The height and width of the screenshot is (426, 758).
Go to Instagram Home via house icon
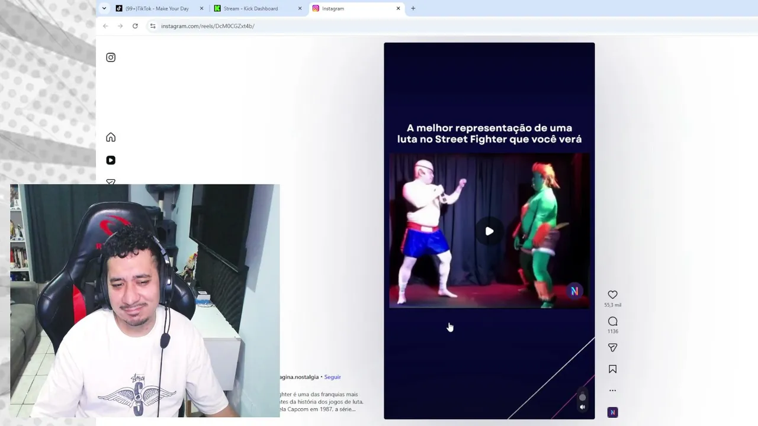[111, 137]
